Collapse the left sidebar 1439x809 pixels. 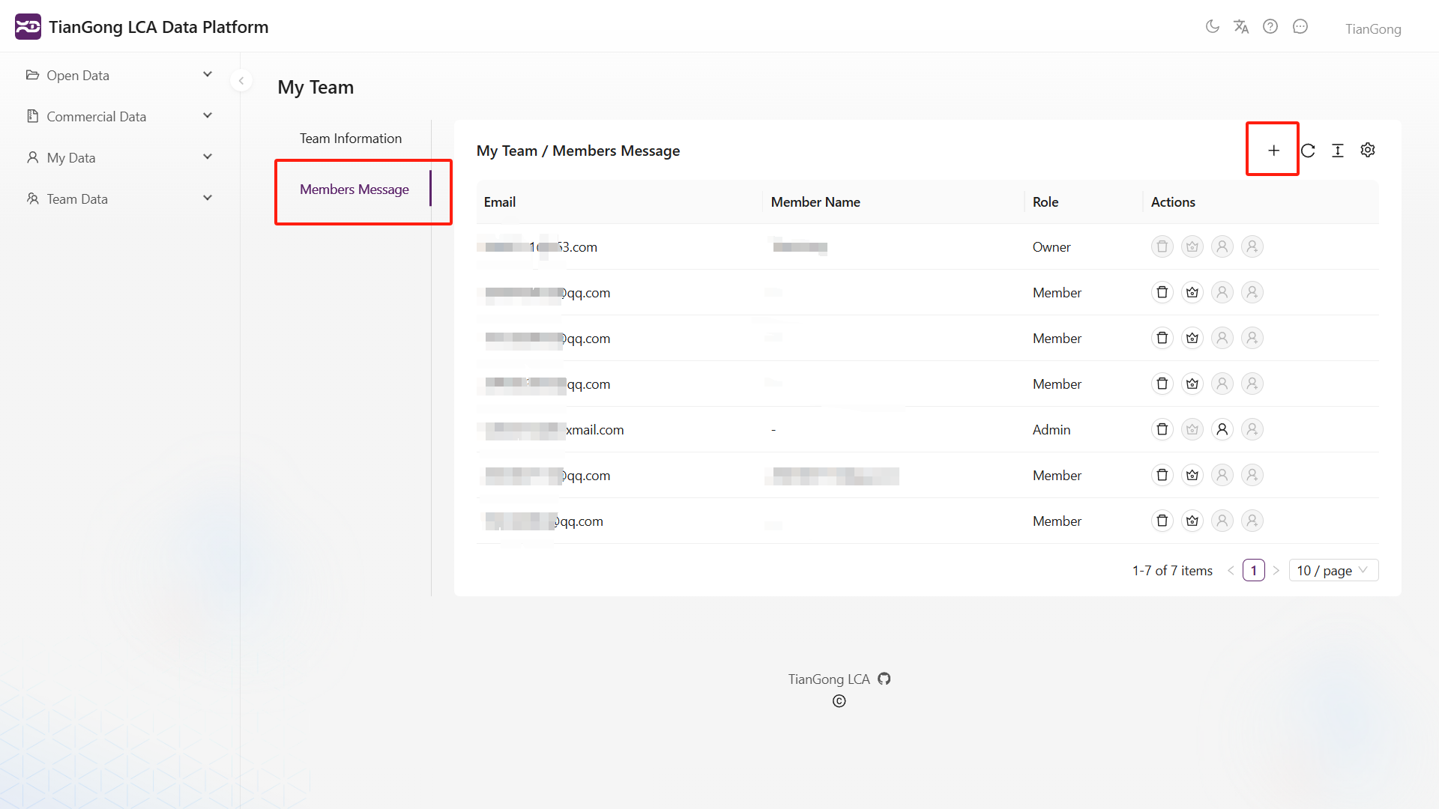pyautogui.click(x=241, y=81)
